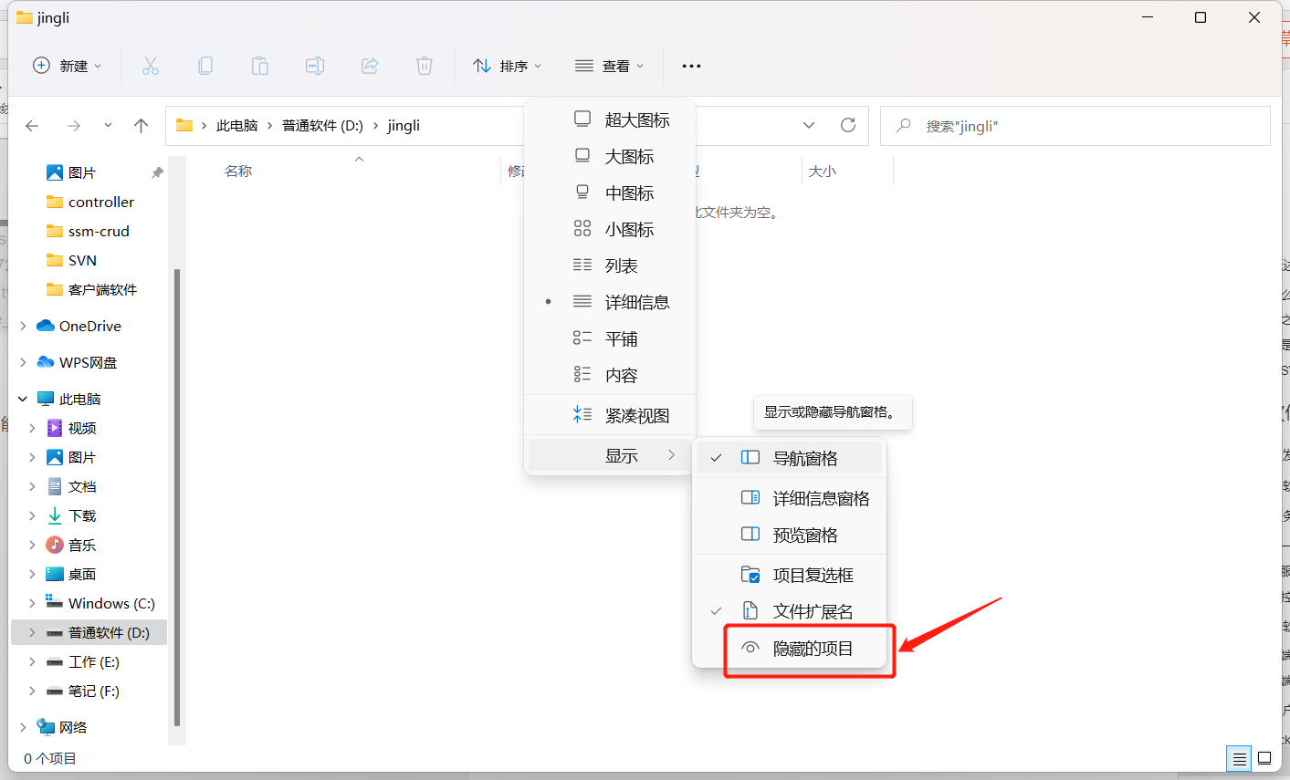The image size is (1290, 780).
Task: Click 此电脑 in address breadcrumb
Action: (236, 126)
